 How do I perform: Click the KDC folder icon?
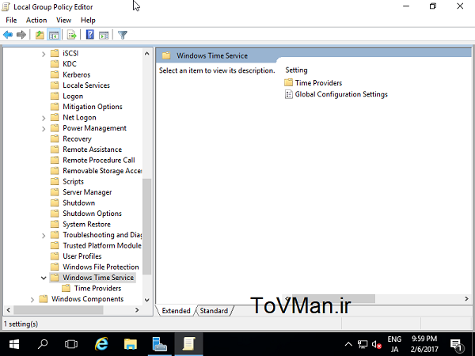pyautogui.click(x=55, y=64)
